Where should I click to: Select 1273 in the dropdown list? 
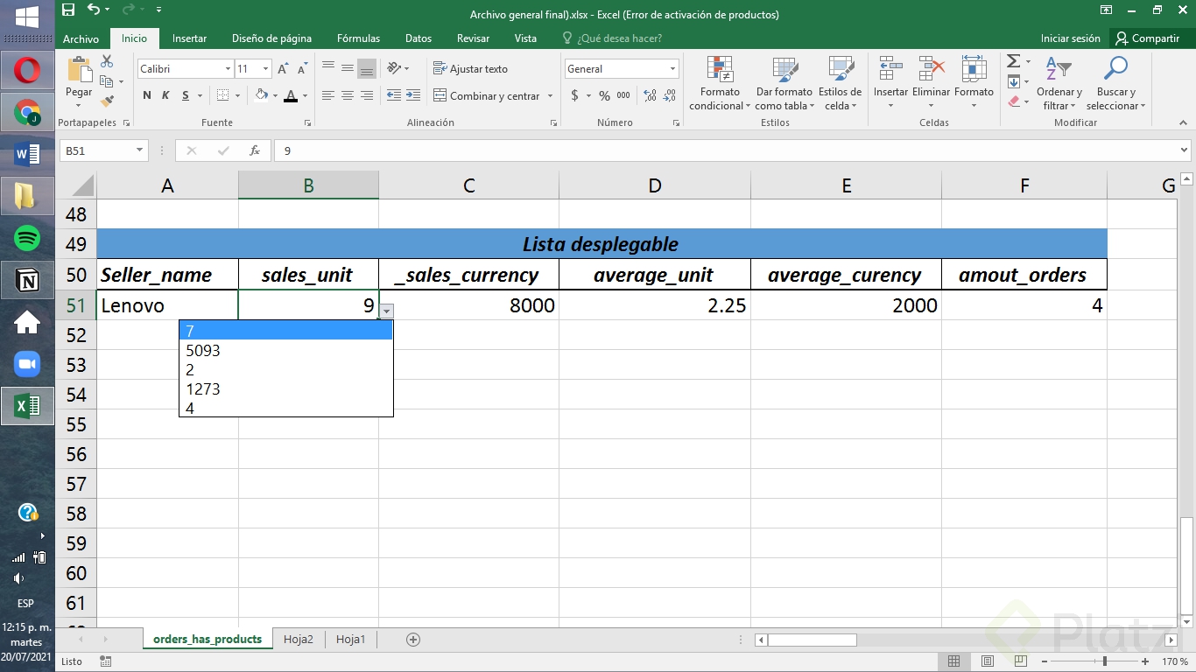pyautogui.click(x=286, y=388)
